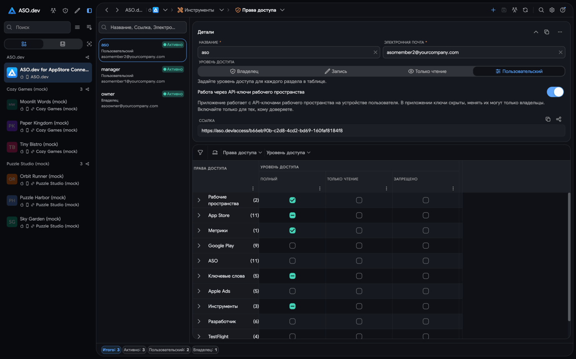Click the shield icon next to ASO.dev logo
The width and height of the screenshot is (576, 359).
(x=65, y=10)
